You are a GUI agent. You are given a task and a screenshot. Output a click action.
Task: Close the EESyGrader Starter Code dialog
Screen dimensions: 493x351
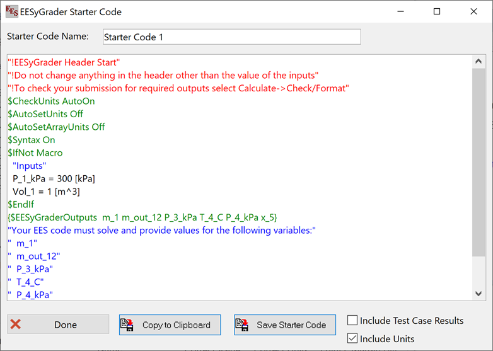(x=474, y=11)
